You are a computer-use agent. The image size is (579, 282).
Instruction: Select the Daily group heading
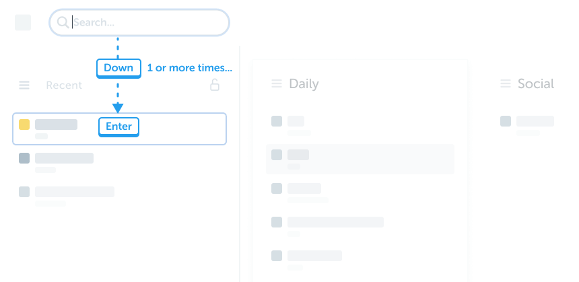pyautogui.click(x=304, y=84)
